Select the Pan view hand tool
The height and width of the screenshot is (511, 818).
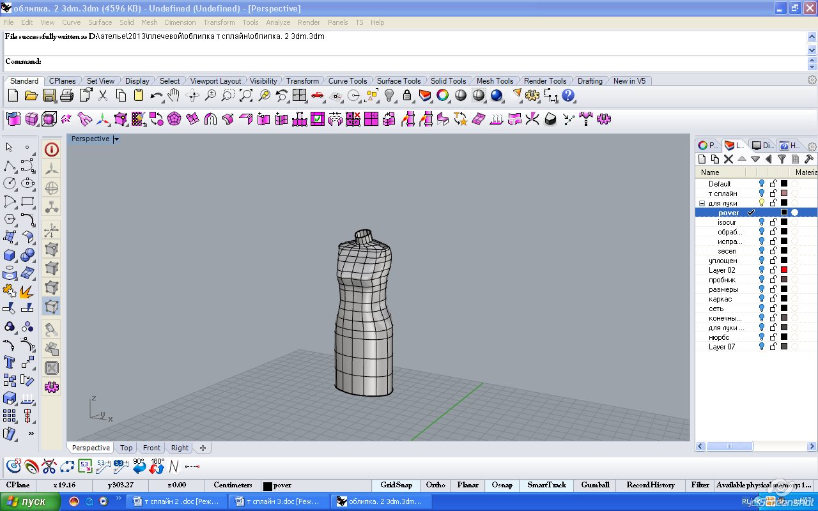pyautogui.click(x=174, y=96)
